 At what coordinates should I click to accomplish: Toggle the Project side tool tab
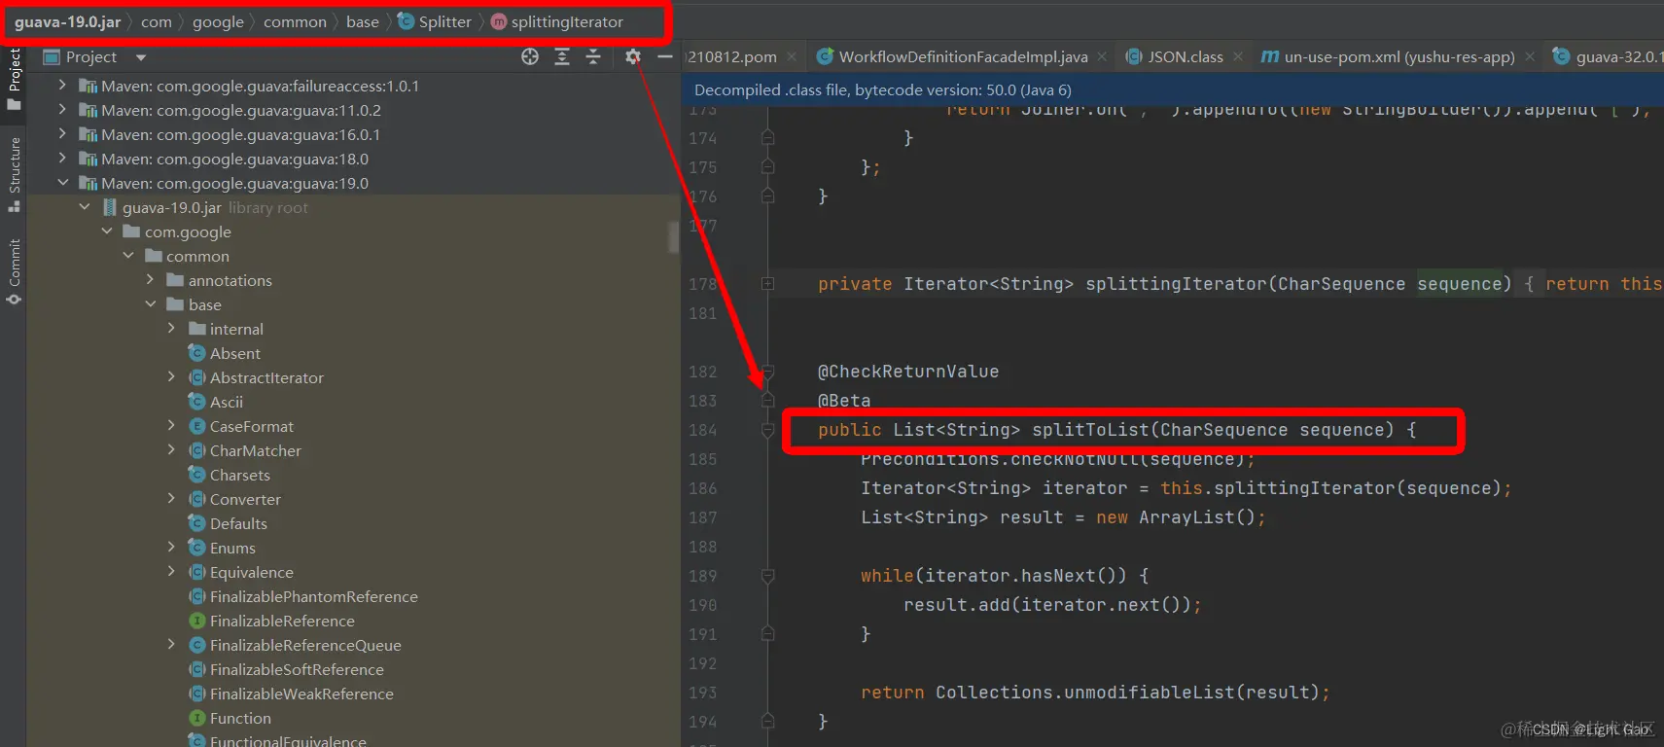14,80
